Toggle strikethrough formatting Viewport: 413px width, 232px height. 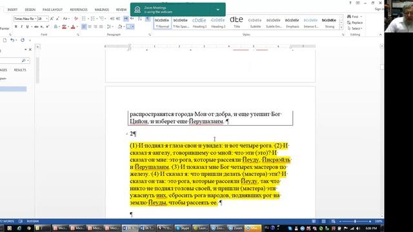coord(36,26)
